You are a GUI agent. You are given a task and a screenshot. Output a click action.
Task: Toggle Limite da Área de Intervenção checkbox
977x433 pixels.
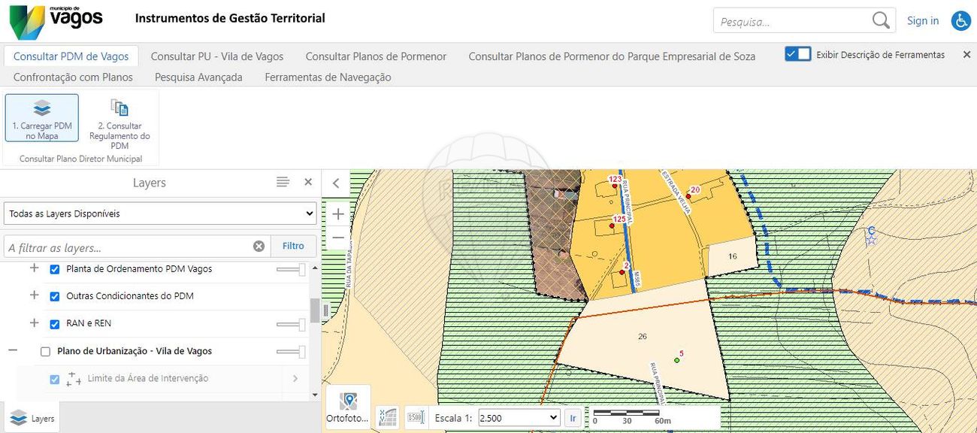54,380
